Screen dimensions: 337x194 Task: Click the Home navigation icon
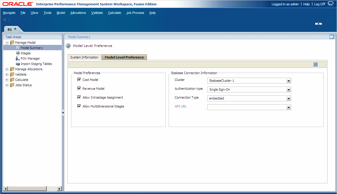point(4,19)
